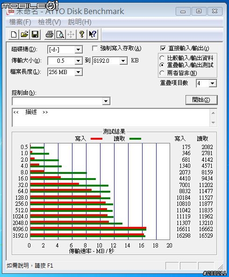Image resolution: width=229 pixels, height=277 pixels.
Task: Click the ATTO application icon in title bar
Action: click(x=10, y=12)
